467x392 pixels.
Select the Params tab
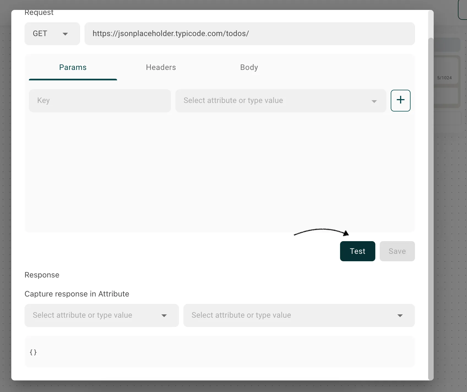[73, 67]
